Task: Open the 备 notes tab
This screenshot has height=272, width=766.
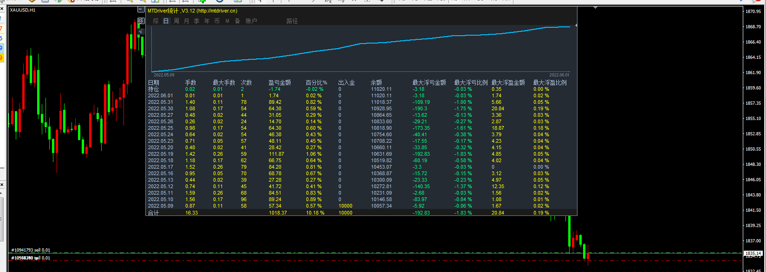Action: click(237, 21)
